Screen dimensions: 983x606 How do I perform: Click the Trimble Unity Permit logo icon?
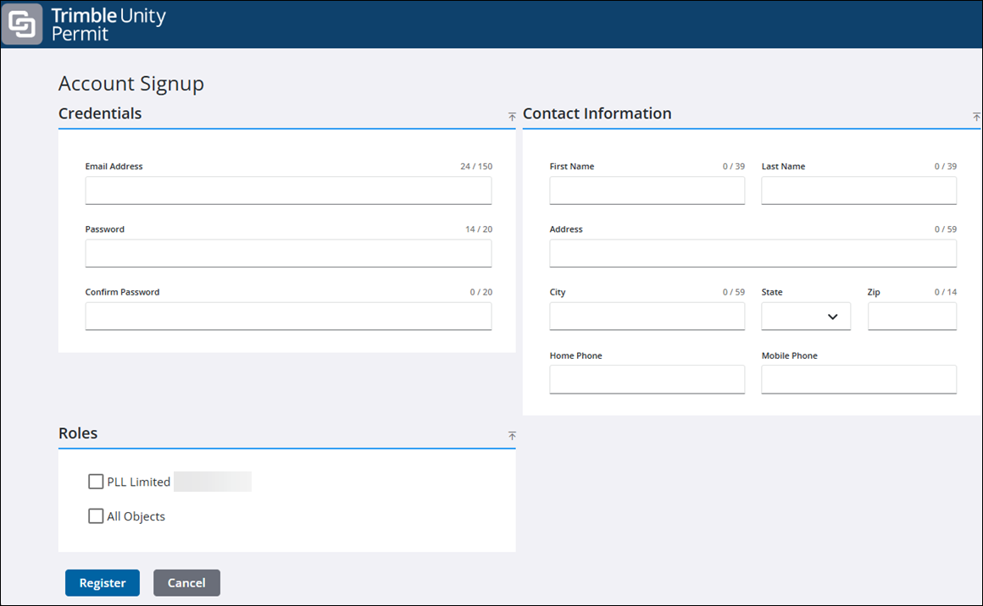pos(22,25)
